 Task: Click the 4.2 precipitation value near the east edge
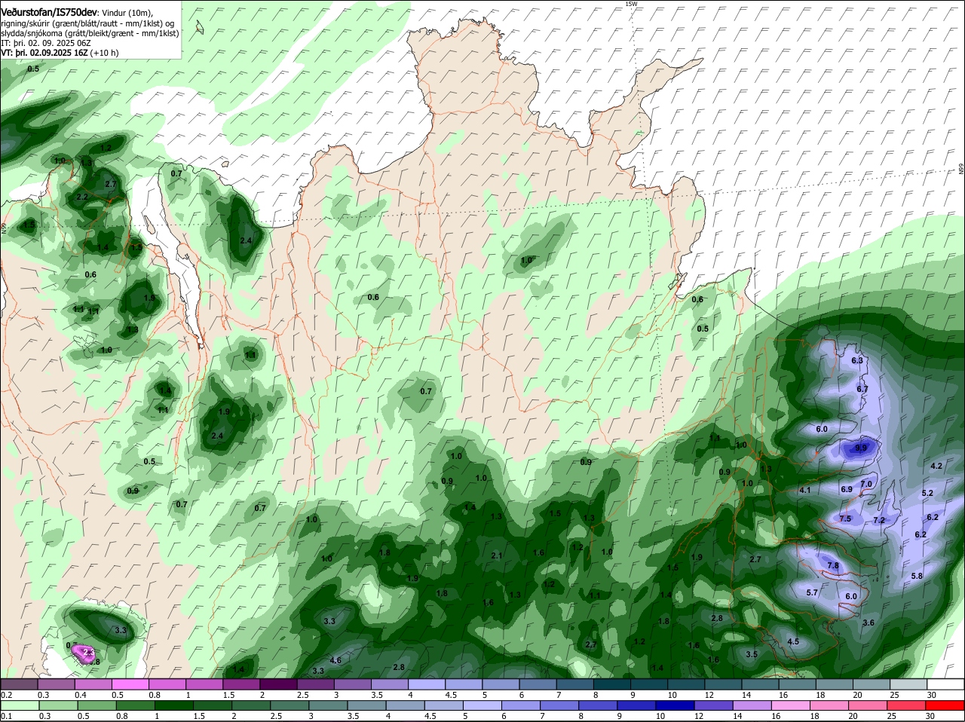coord(936,466)
